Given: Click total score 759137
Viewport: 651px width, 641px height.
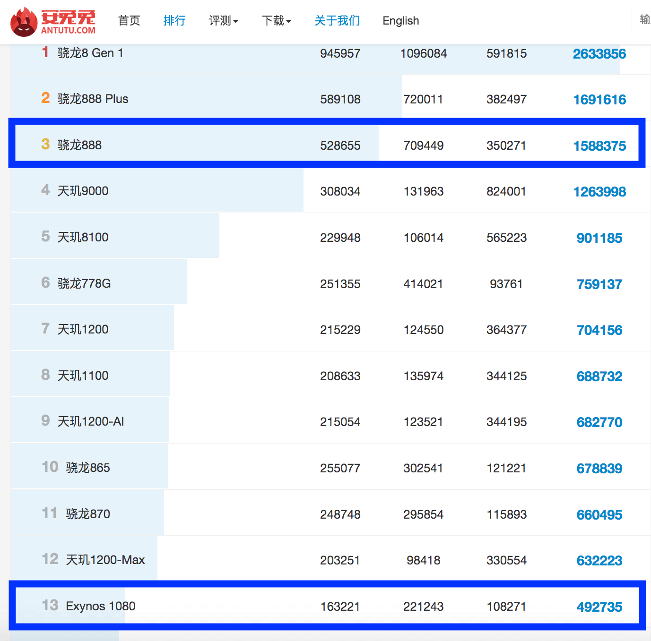Looking at the screenshot, I should [x=599, y=284].
